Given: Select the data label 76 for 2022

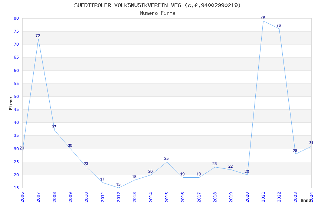Looking at the screenshot, I should coord(279,25).
